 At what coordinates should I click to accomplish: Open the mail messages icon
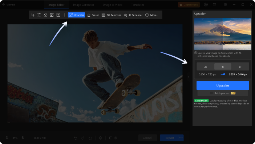[x=215, y=5]
